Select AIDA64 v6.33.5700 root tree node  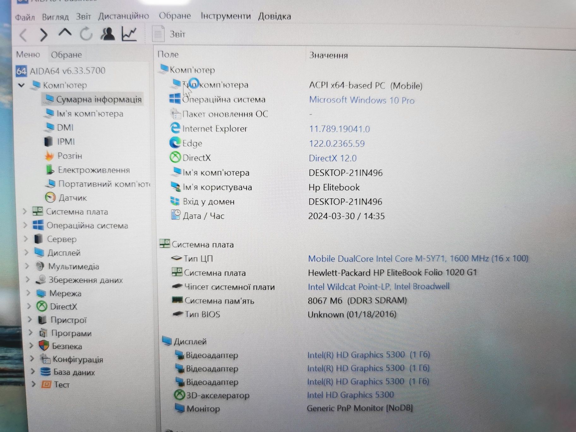[61, 71]
